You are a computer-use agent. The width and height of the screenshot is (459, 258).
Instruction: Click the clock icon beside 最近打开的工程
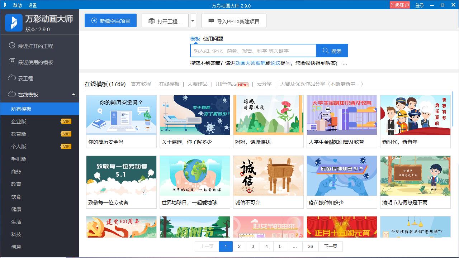click(x=12, y=46)
